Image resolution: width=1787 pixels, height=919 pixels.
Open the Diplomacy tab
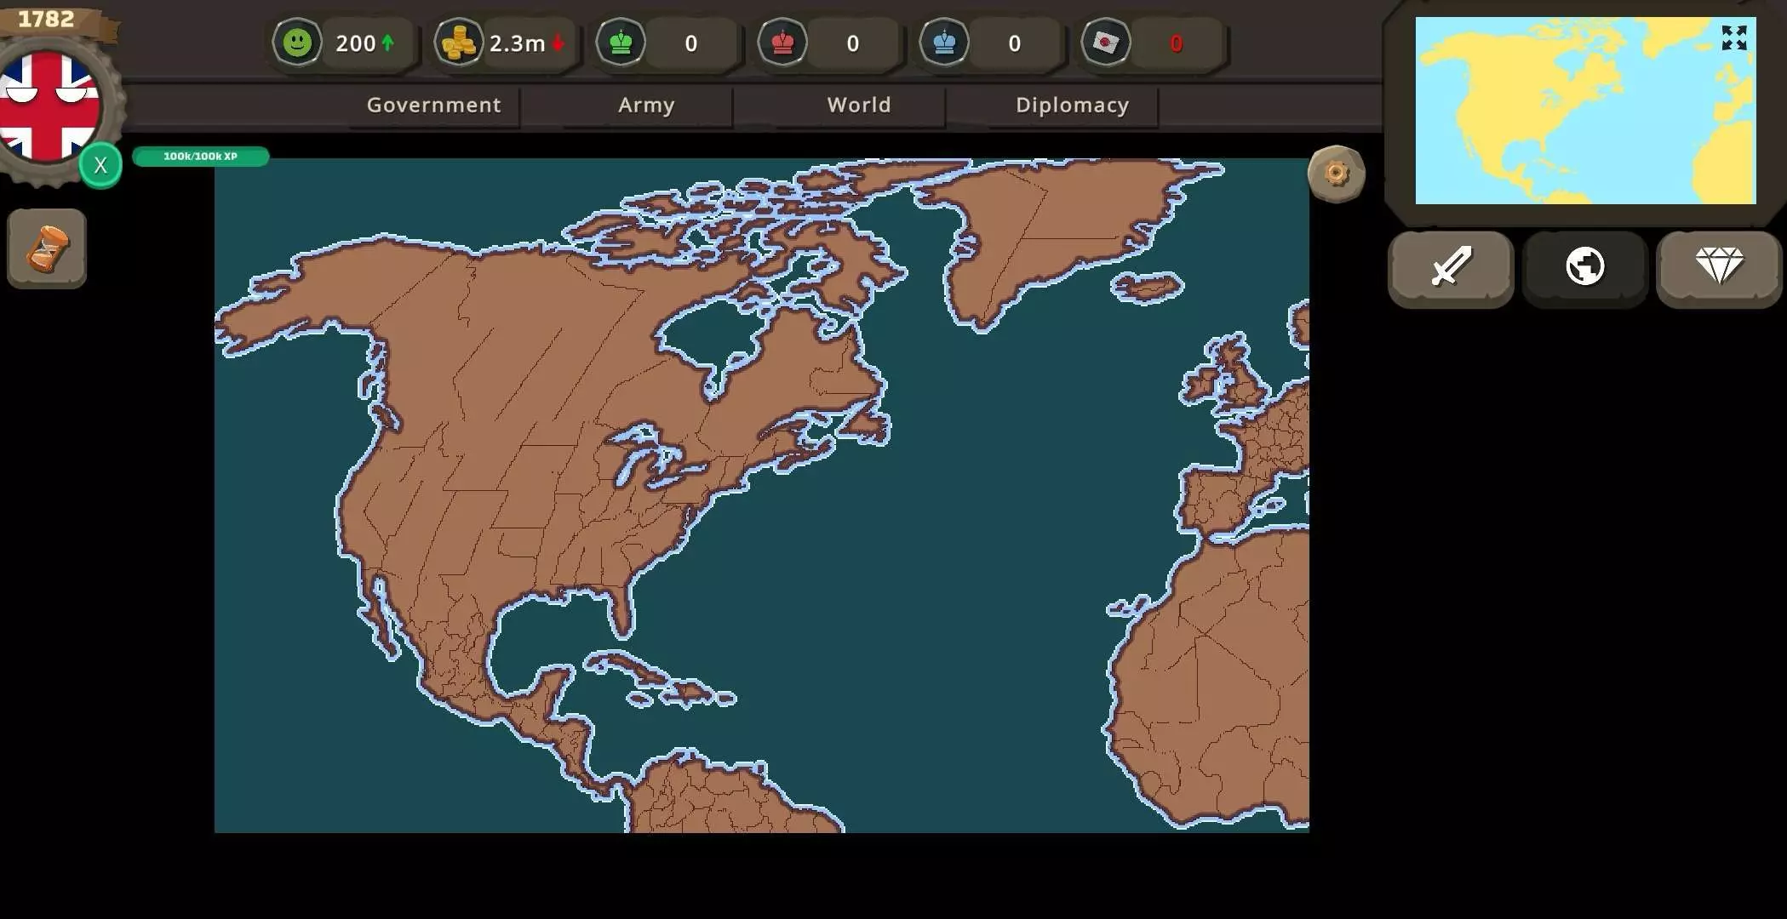click(x=1072, y=105)
